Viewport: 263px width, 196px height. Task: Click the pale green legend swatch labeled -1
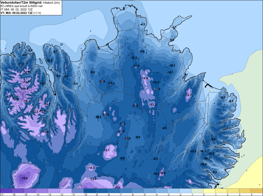[197, 191]
